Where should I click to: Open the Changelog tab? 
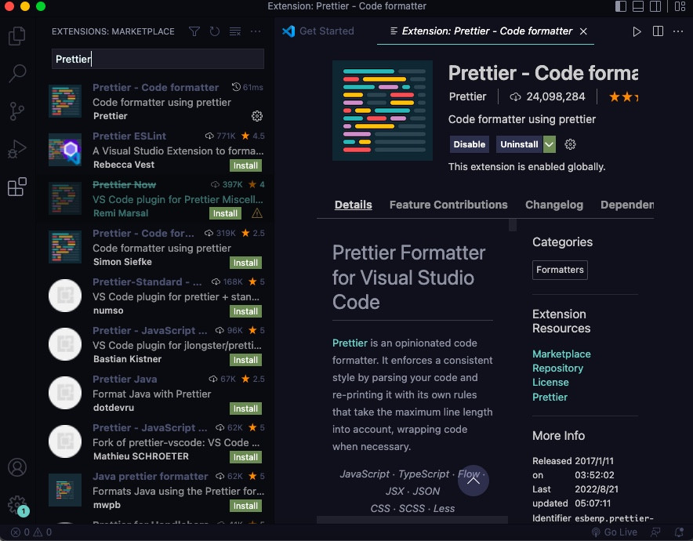tap(553, 205)
